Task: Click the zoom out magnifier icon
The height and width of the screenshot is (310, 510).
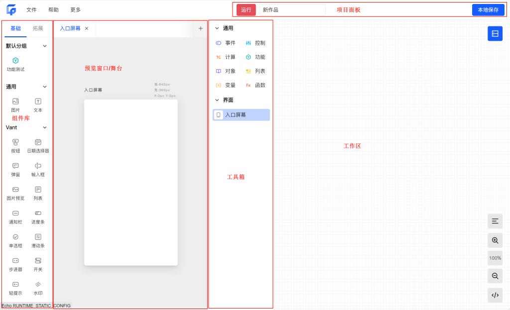Action: point(495,276)
